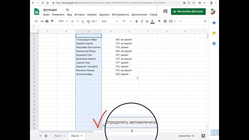Viewport: 249px width, 140px height.
Task: Select column C header
Action: (x=88, y=31)
